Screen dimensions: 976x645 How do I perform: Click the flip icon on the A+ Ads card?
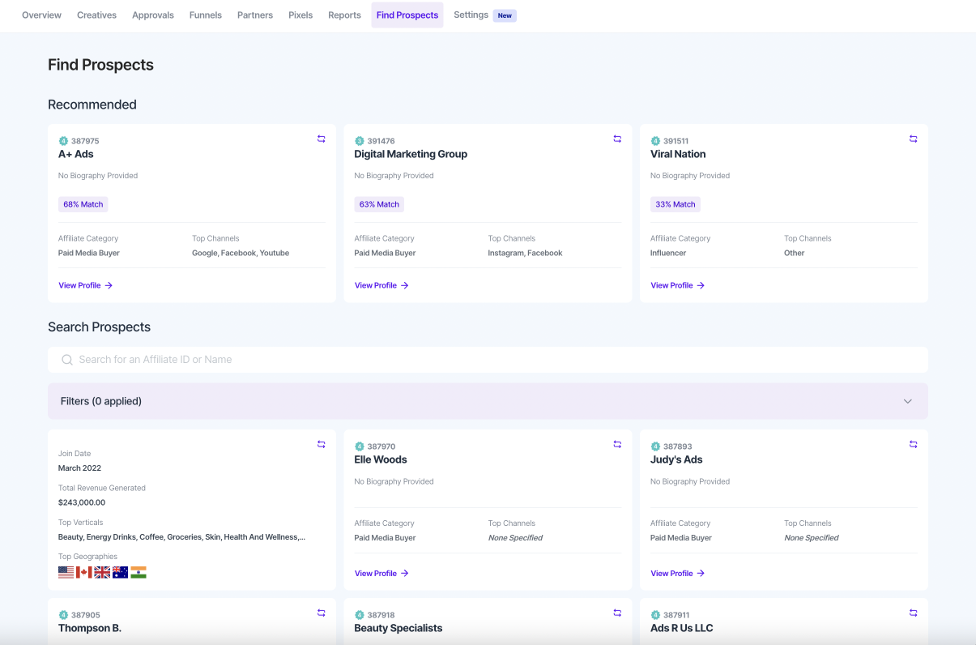click(x=321, y=139)
